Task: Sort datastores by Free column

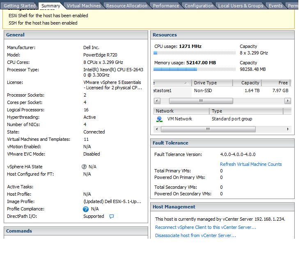Action: (276, 83)
